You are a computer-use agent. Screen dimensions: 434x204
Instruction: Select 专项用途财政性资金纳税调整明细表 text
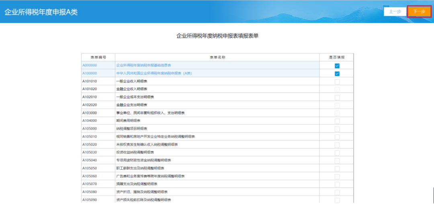point(143,160)
